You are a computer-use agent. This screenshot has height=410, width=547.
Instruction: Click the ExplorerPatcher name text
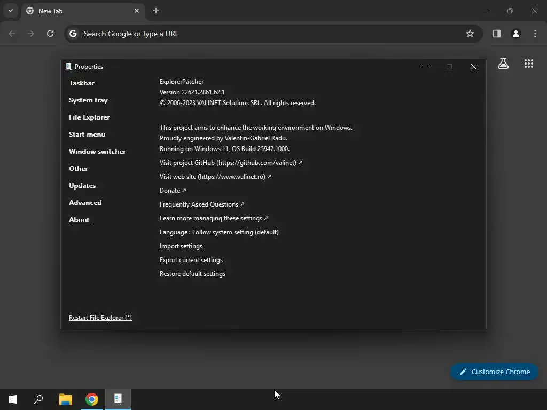(x=182, y=82)
